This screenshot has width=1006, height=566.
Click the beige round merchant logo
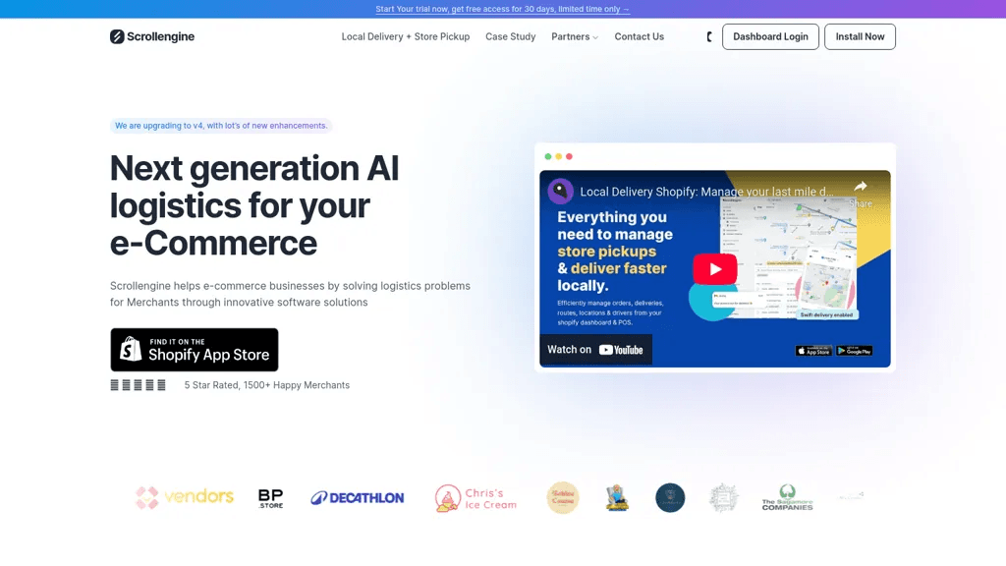tap(563, 498)
